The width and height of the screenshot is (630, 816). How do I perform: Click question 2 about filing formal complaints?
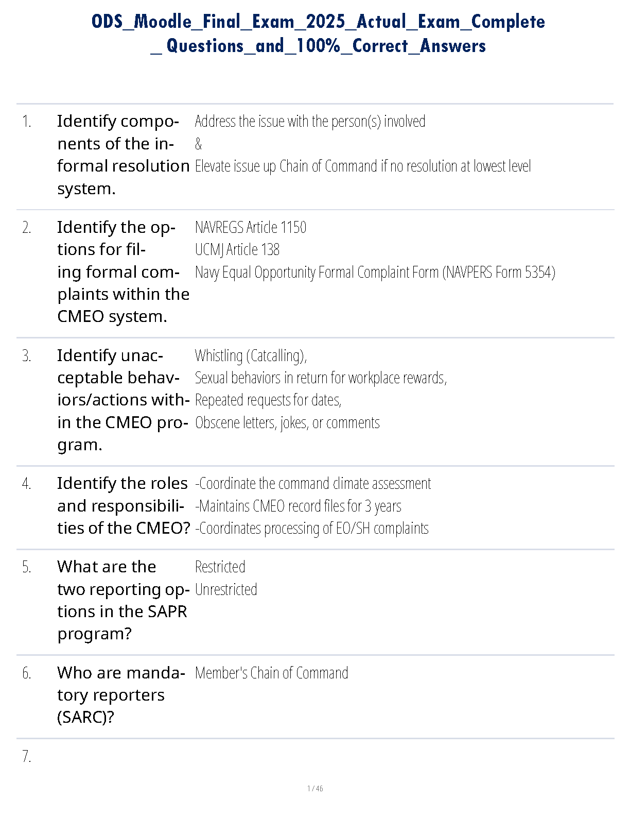123,271
